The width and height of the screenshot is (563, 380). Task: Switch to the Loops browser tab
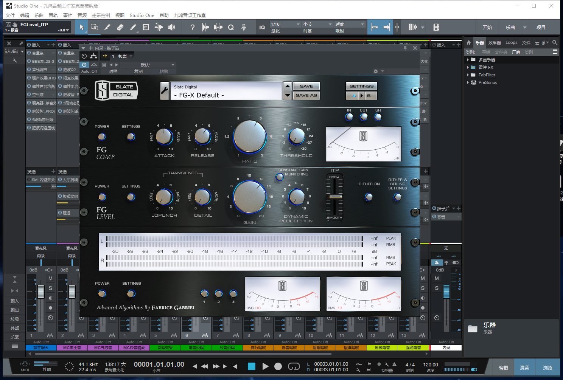(511, 42)
